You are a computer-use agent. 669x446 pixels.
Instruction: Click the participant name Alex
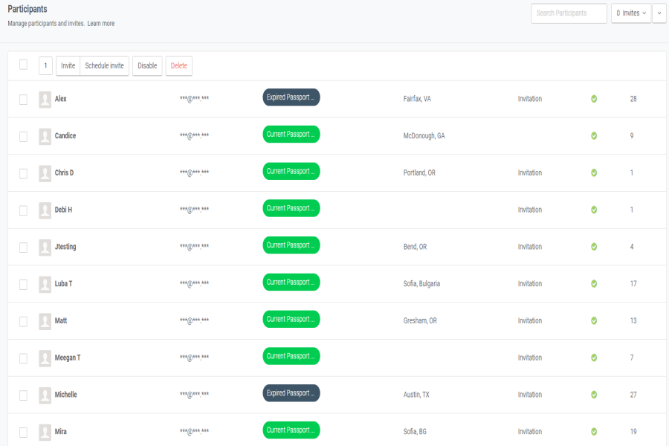coord(61,99)
